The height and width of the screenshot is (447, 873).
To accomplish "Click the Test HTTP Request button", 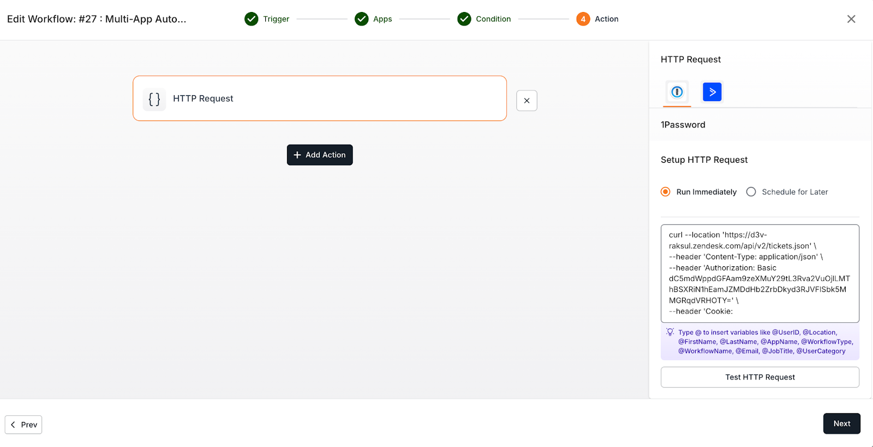I will [760, 377].
